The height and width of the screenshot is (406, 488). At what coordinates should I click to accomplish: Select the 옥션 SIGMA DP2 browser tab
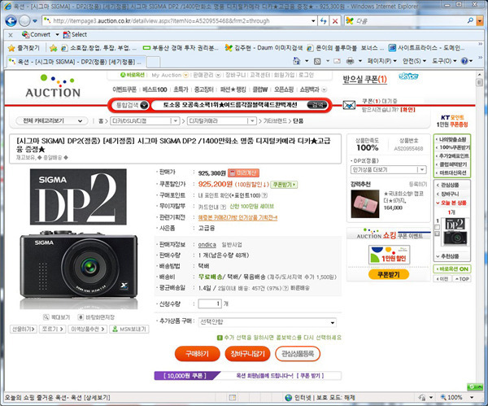[x=76, y=62]
